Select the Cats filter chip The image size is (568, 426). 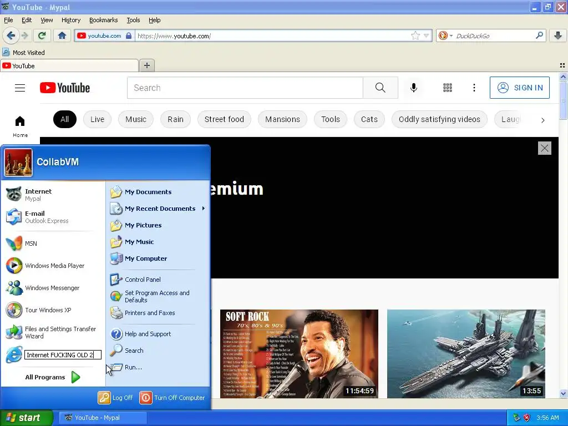point(369,119)
